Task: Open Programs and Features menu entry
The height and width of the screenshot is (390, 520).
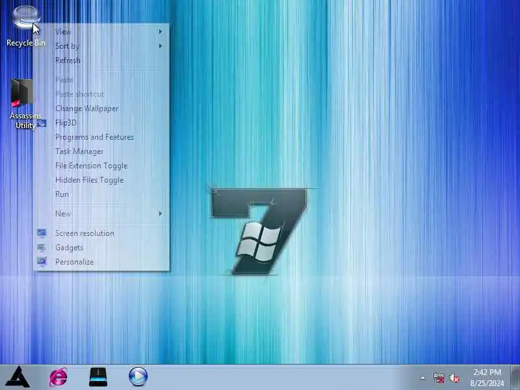Action: click(102, 137)
